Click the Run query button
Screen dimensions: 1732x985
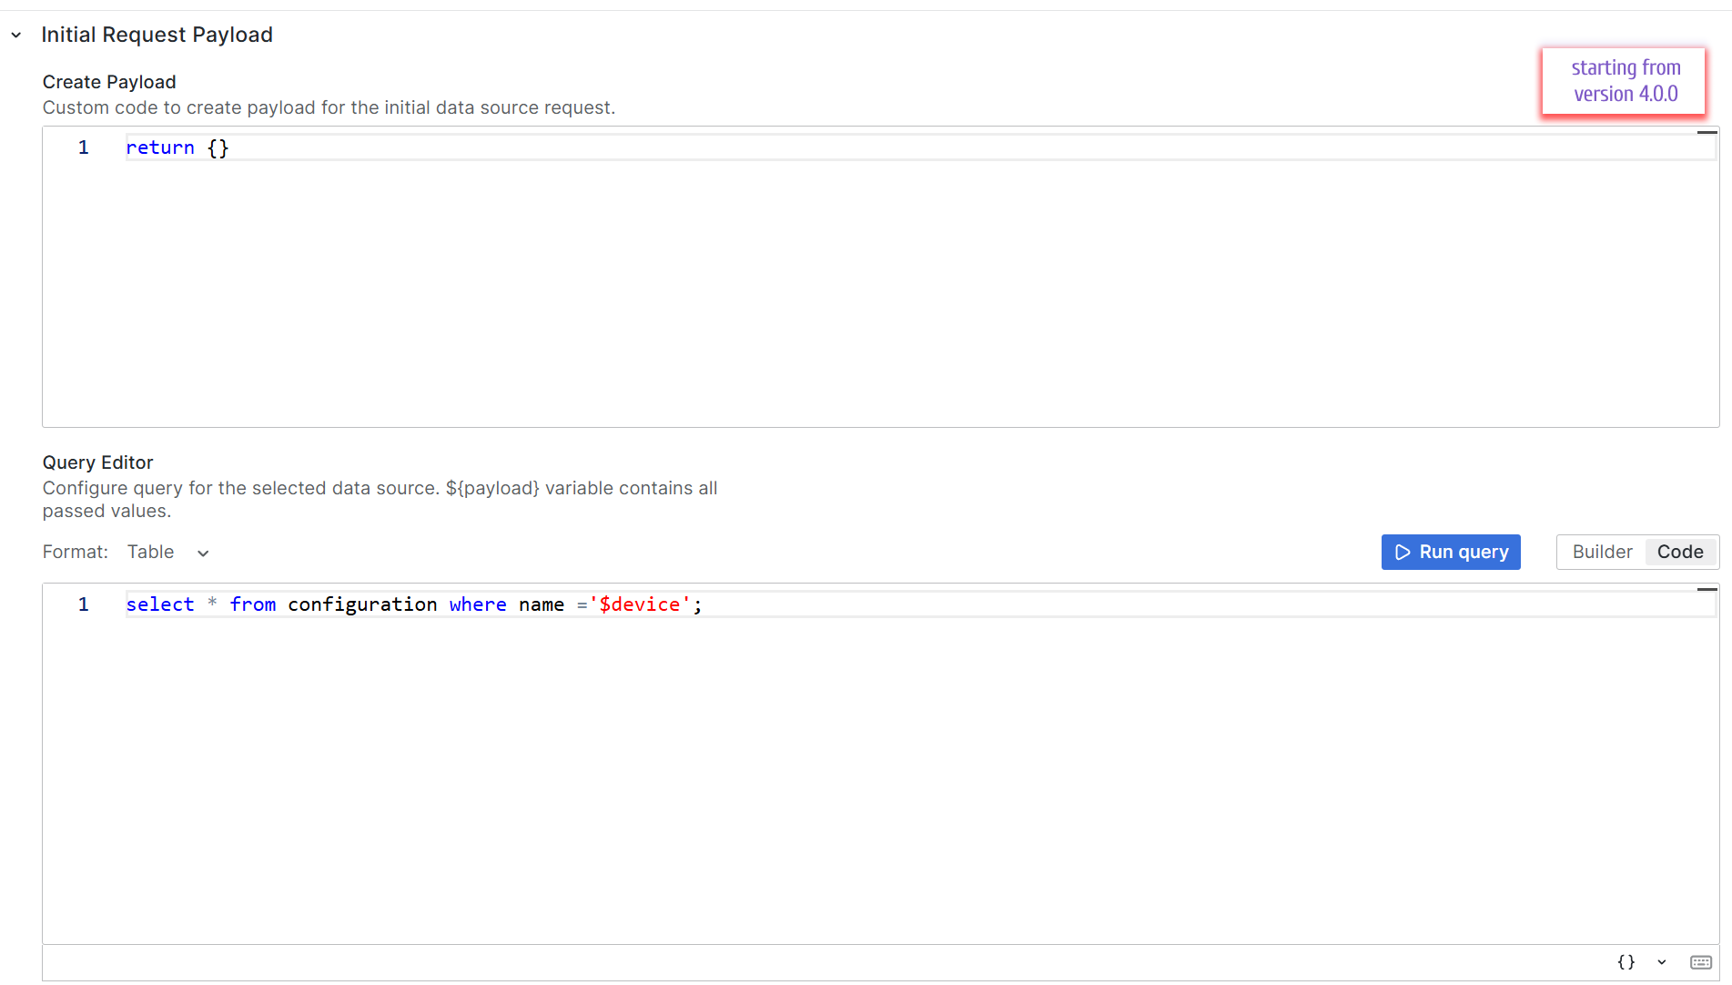click(1451, 552)
